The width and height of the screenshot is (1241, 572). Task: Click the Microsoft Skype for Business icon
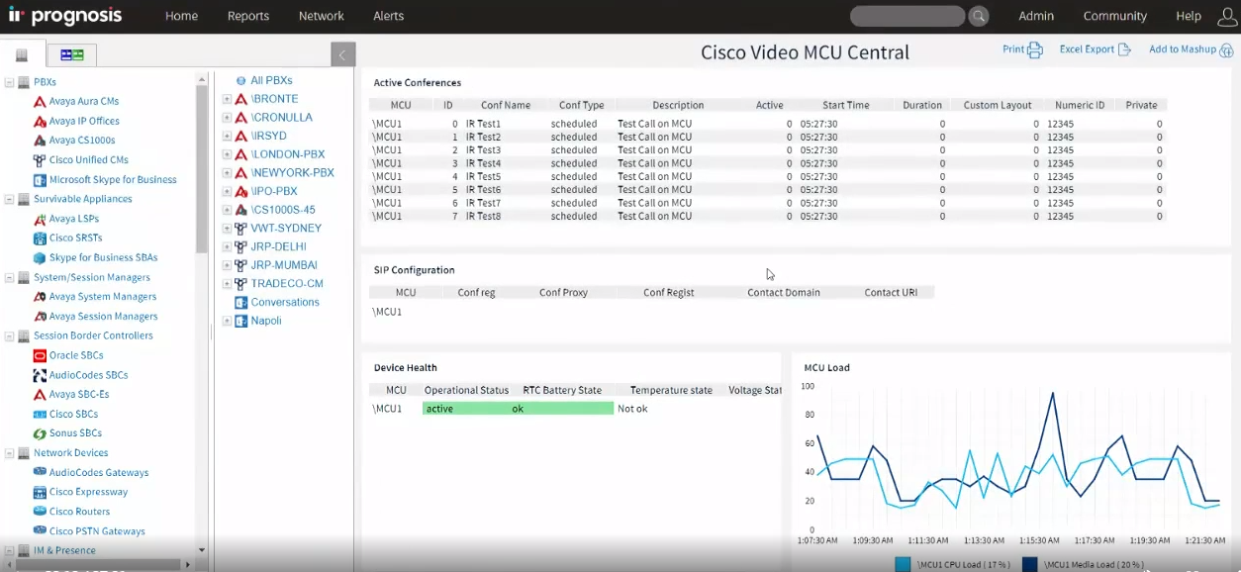point(40,180)
